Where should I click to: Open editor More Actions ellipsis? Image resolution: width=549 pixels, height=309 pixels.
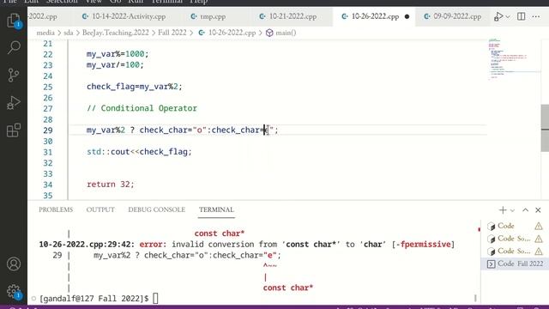coord(535,16)
